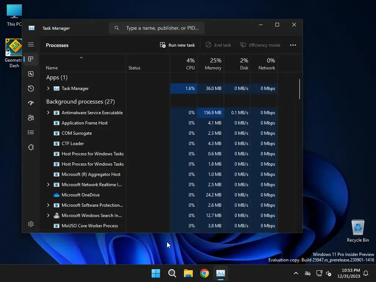The image size is (376, 282).
Task: Show hidden system tray icons
Action: [x=296, y=273]
